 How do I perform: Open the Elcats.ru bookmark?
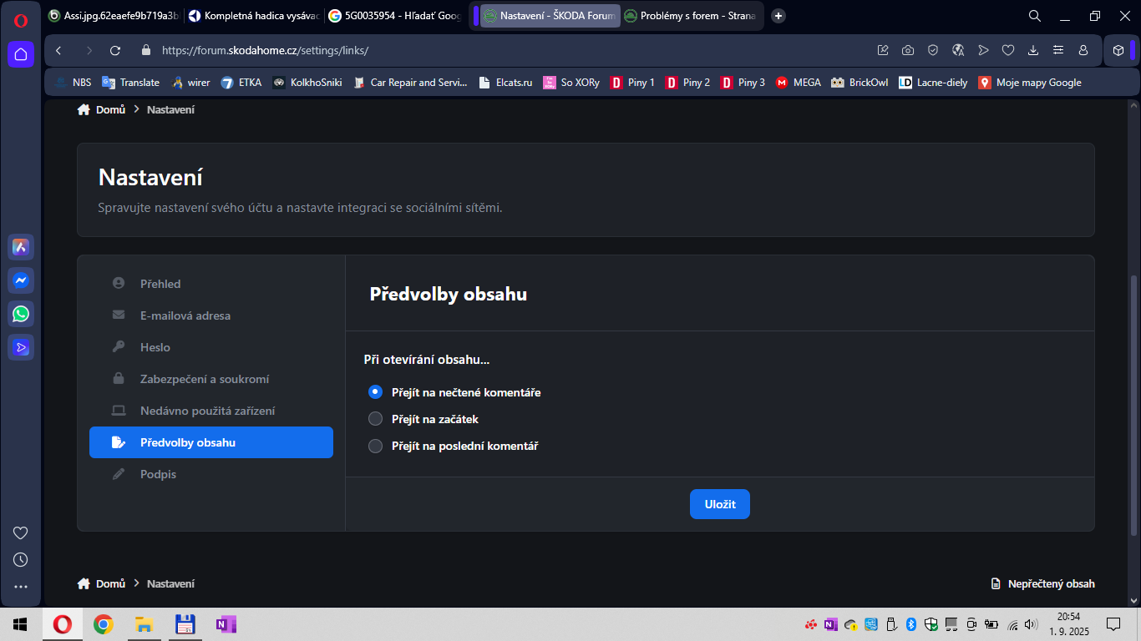tap(505, 83)
